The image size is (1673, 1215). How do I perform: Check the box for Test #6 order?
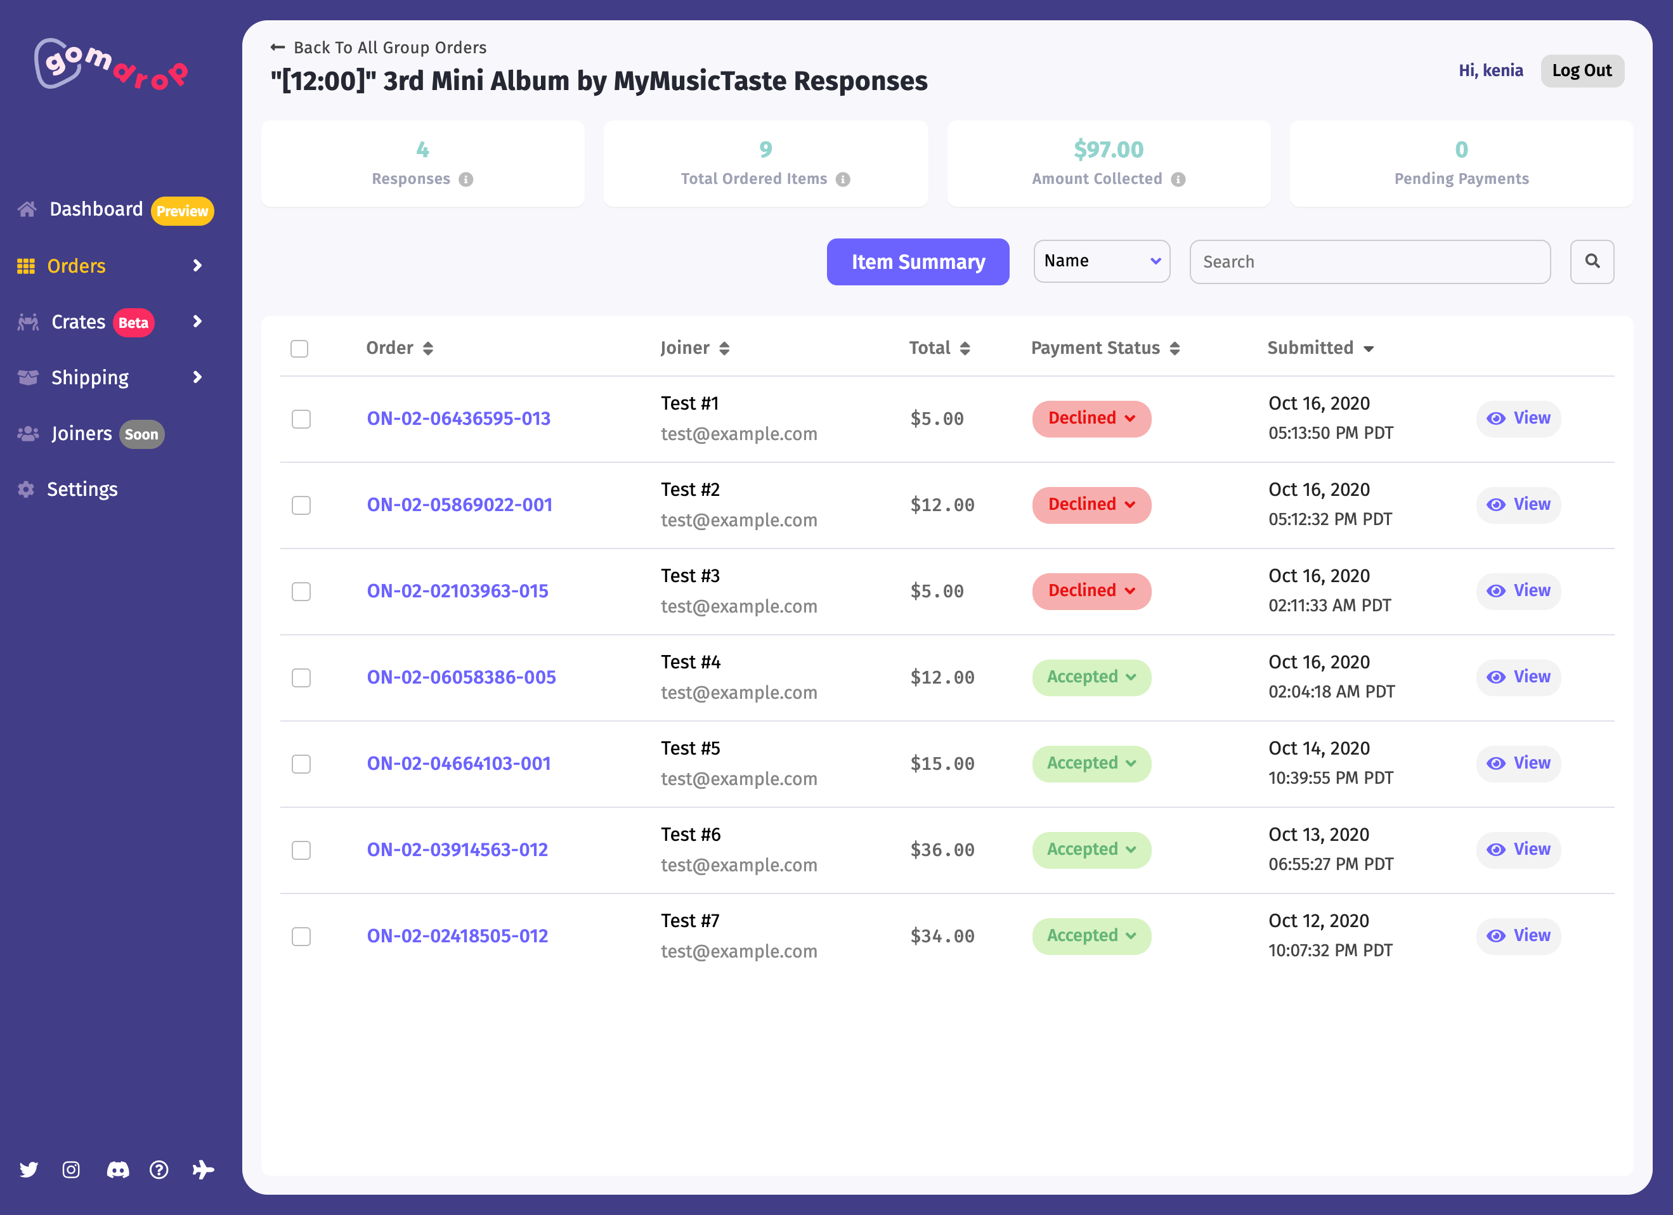[x=301, y=850]
